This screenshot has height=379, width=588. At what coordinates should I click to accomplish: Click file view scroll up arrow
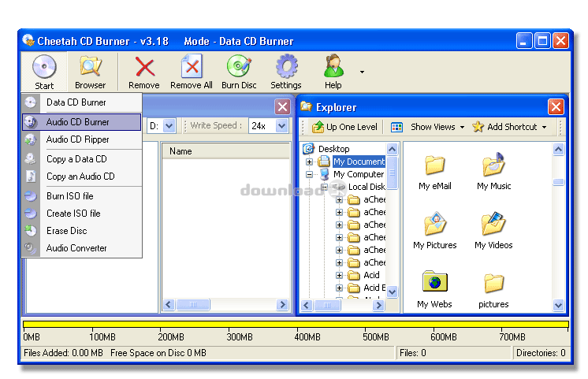click(x=558, y=150)
